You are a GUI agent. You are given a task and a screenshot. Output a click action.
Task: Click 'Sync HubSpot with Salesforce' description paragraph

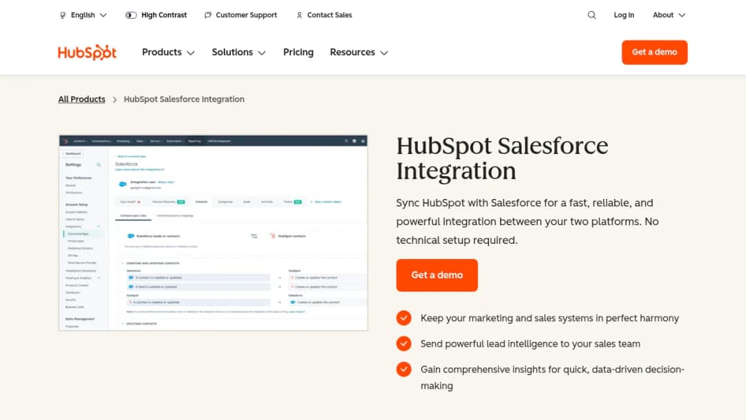tap(527, 221)
